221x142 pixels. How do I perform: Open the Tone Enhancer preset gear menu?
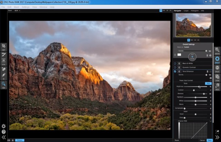211,78
